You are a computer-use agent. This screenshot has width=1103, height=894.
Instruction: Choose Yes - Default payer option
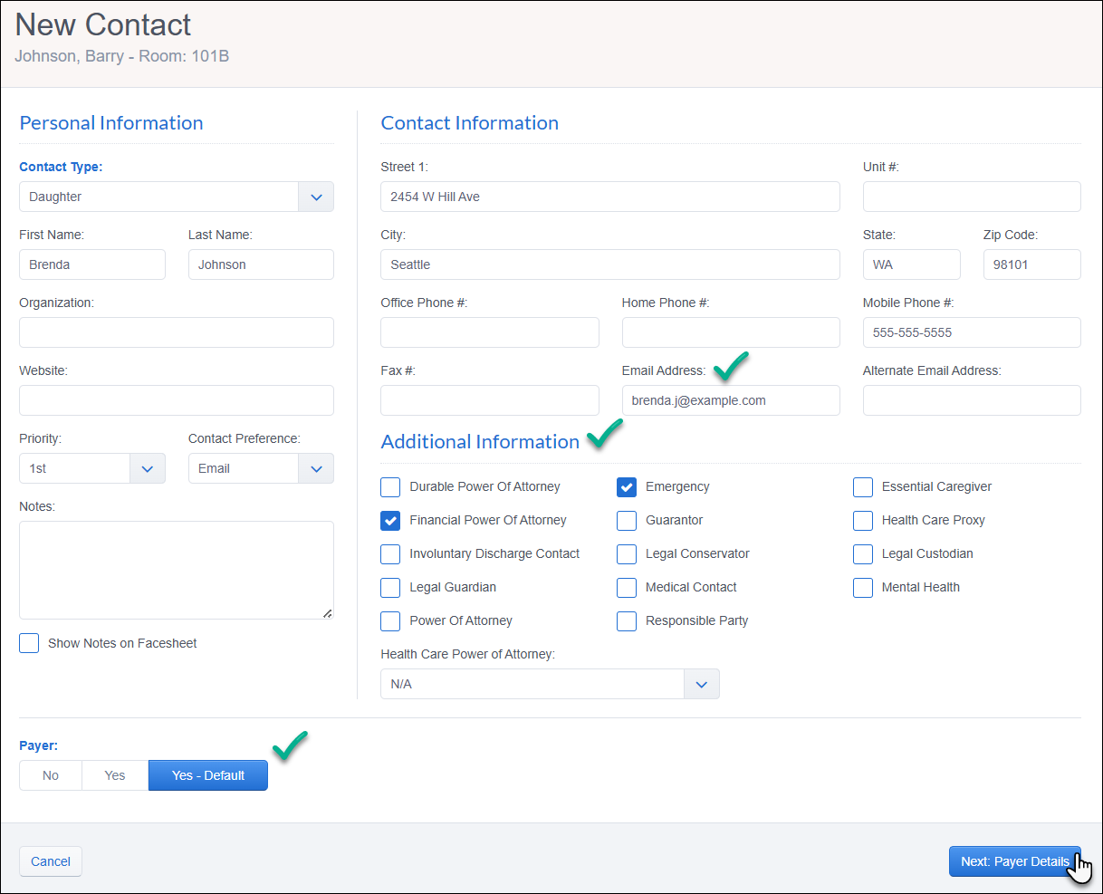(x=208, y=775)
